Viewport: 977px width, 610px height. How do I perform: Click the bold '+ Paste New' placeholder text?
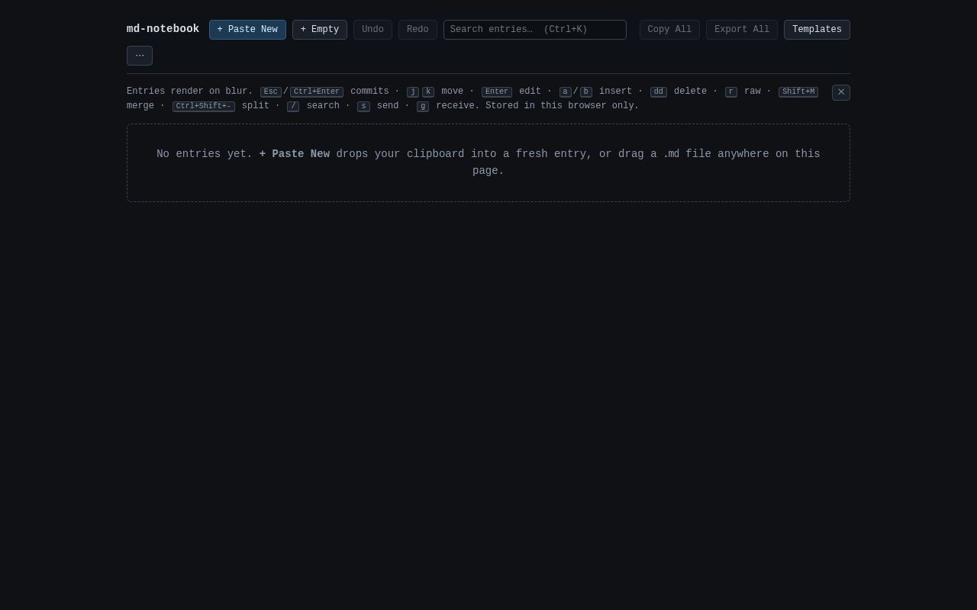pyautogui.click(x=295, y=154)
